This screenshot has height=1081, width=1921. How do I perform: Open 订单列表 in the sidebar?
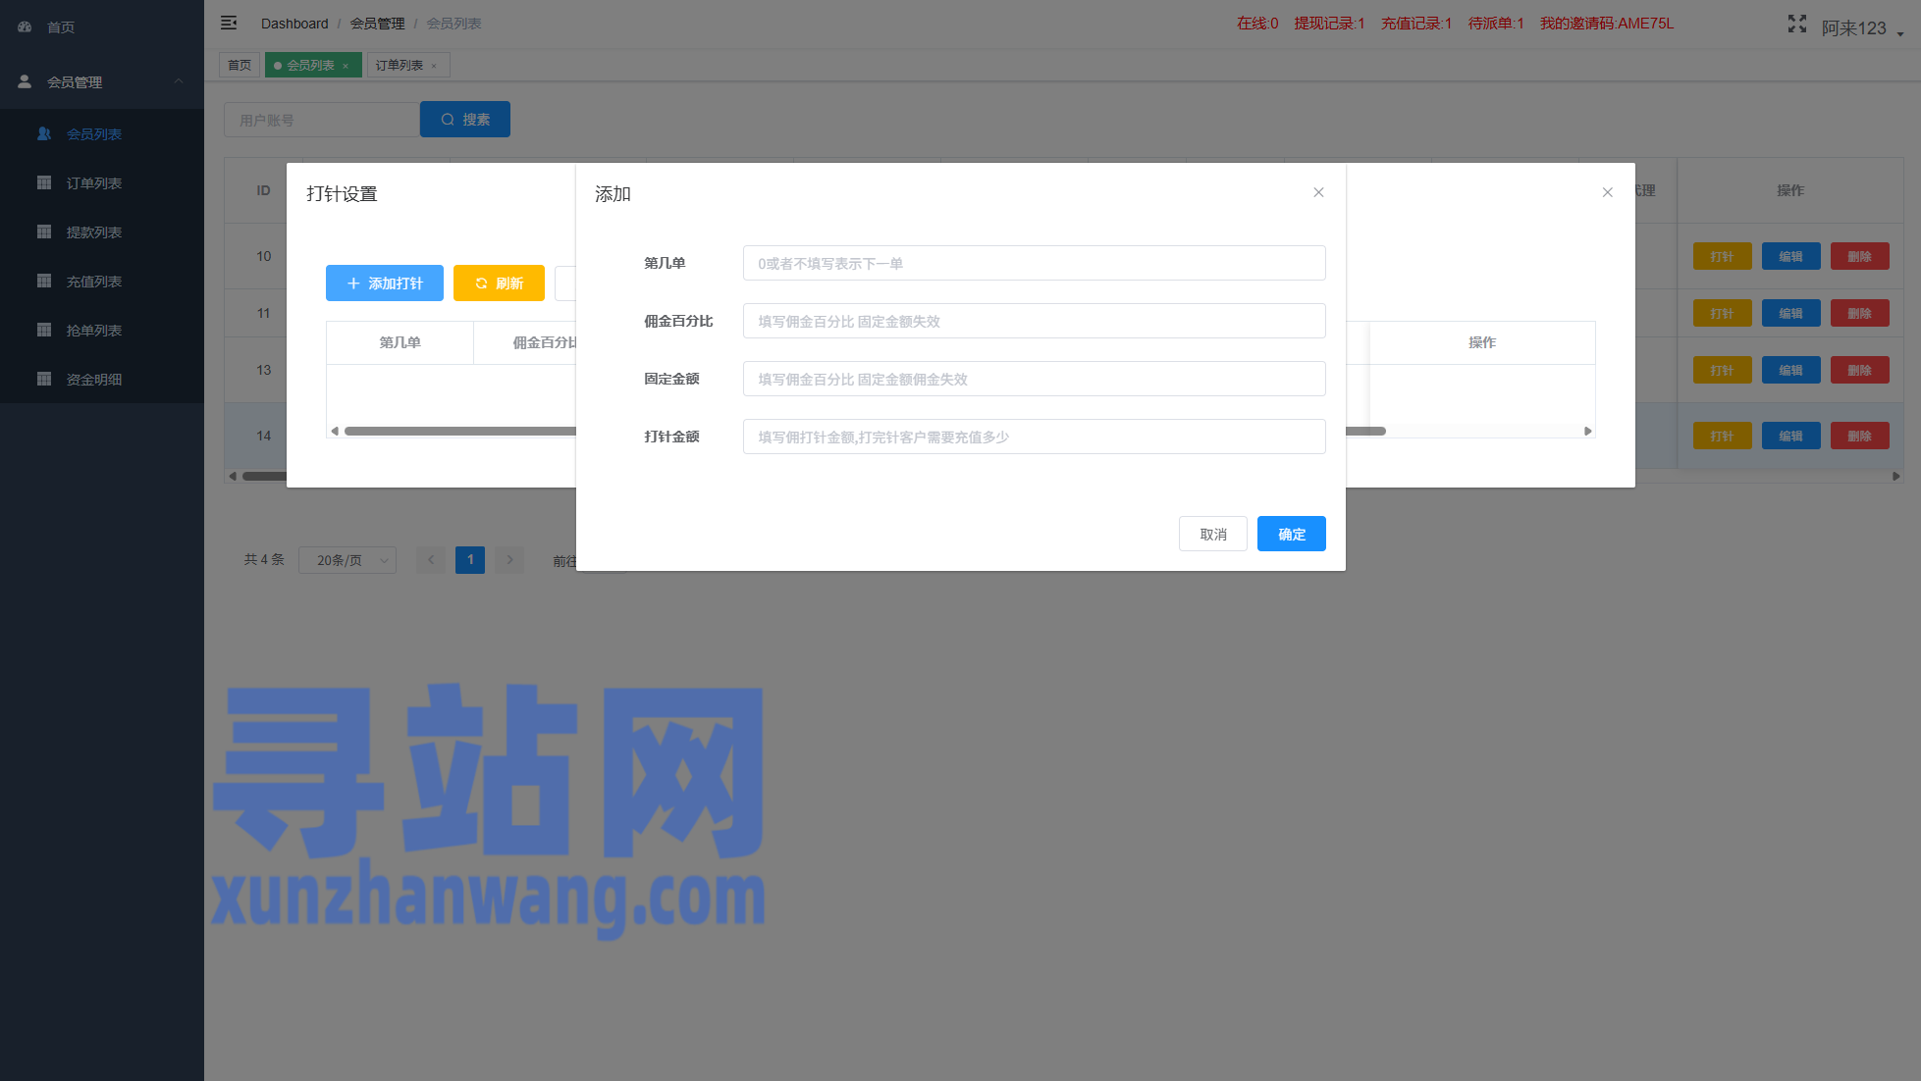pos(93,183)
